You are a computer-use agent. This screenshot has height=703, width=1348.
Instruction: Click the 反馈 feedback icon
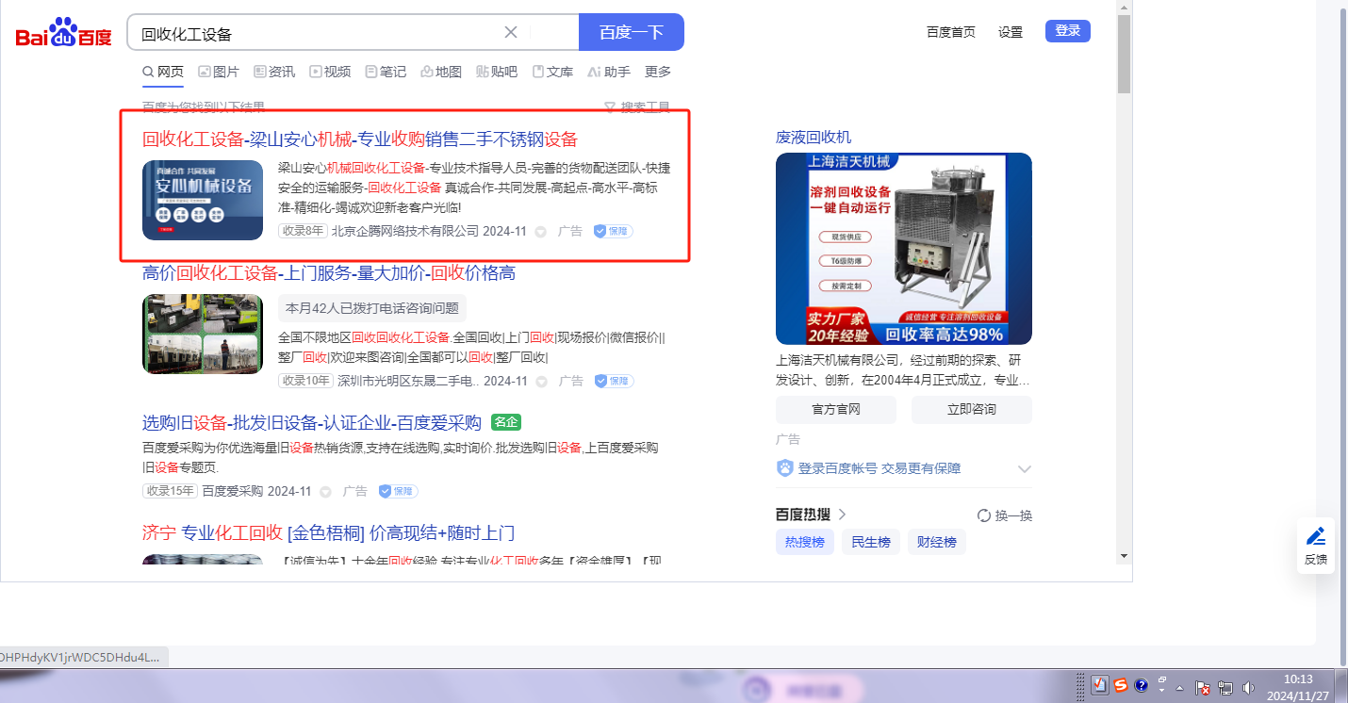1316,546
